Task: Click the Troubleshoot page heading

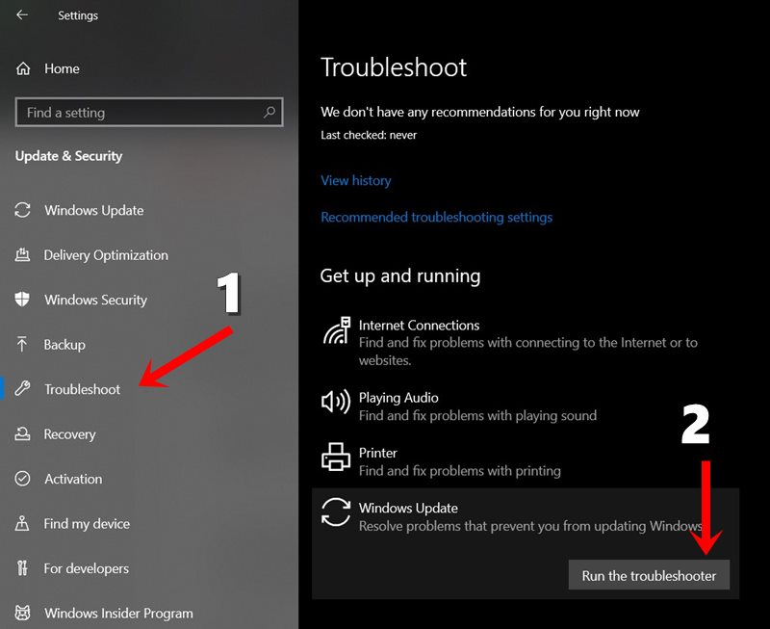Action: coord(394,67)
